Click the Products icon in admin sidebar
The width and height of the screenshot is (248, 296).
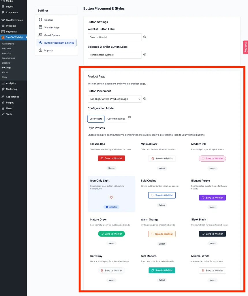pyautogui.click(x=3, y=26)
